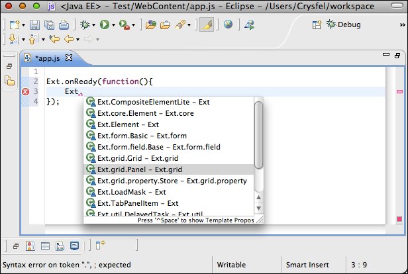Click the autocomplete list scrollbar thumb
This screenshot has width=408, height=274.
pyautogui.click(x=258, y=135)
